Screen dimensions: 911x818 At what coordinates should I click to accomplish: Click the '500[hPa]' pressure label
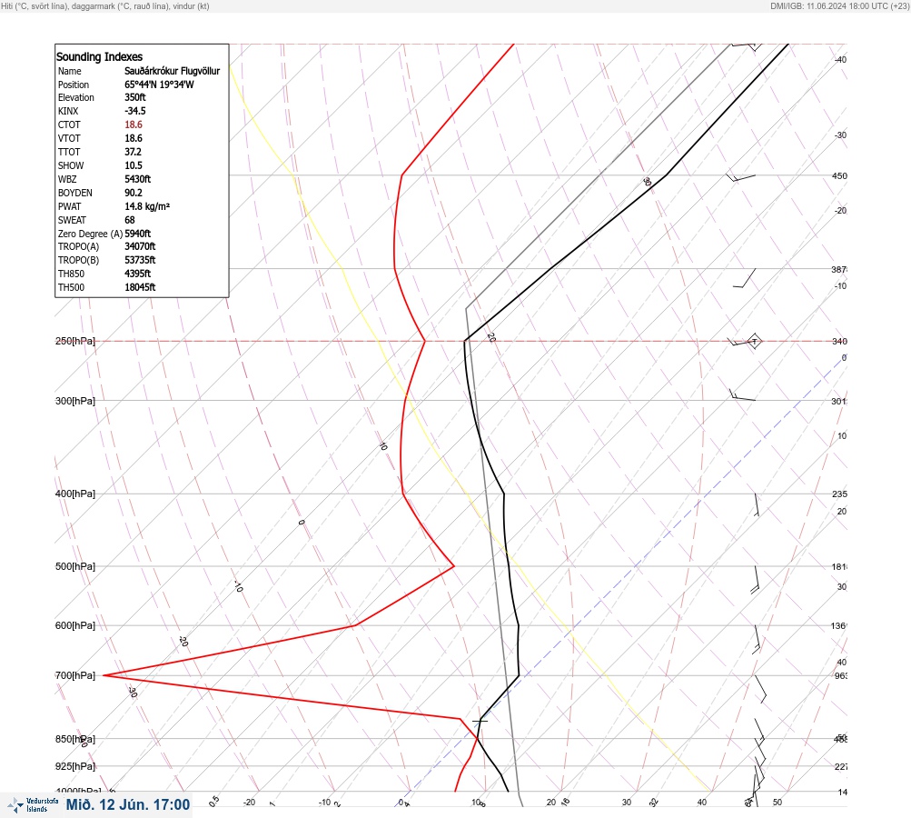coord(75,566)
